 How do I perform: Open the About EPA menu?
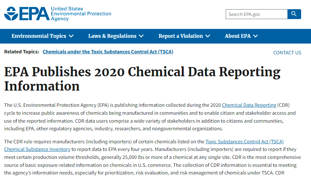pyautogui.click(x=237, y=36)
